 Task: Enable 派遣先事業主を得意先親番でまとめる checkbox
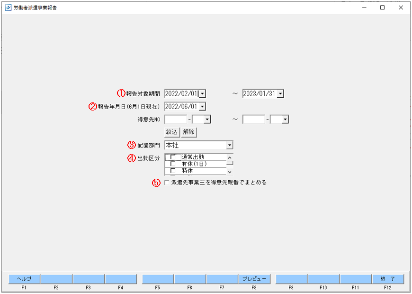[x=167, y=183]
